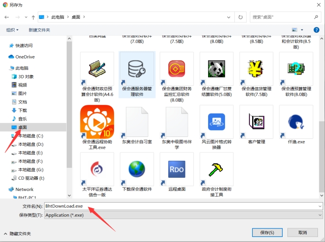Viewport: 325px width, 242px height.
Task: Select the 保会通服务器管理软件 database icon
Action: point(137,69)
